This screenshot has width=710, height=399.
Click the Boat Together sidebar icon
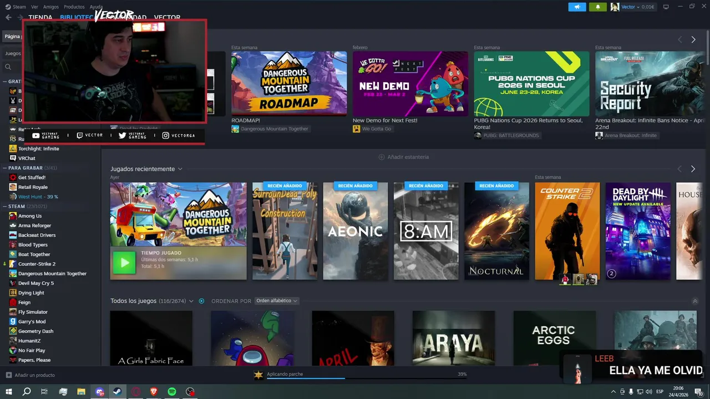click(13, 254)
